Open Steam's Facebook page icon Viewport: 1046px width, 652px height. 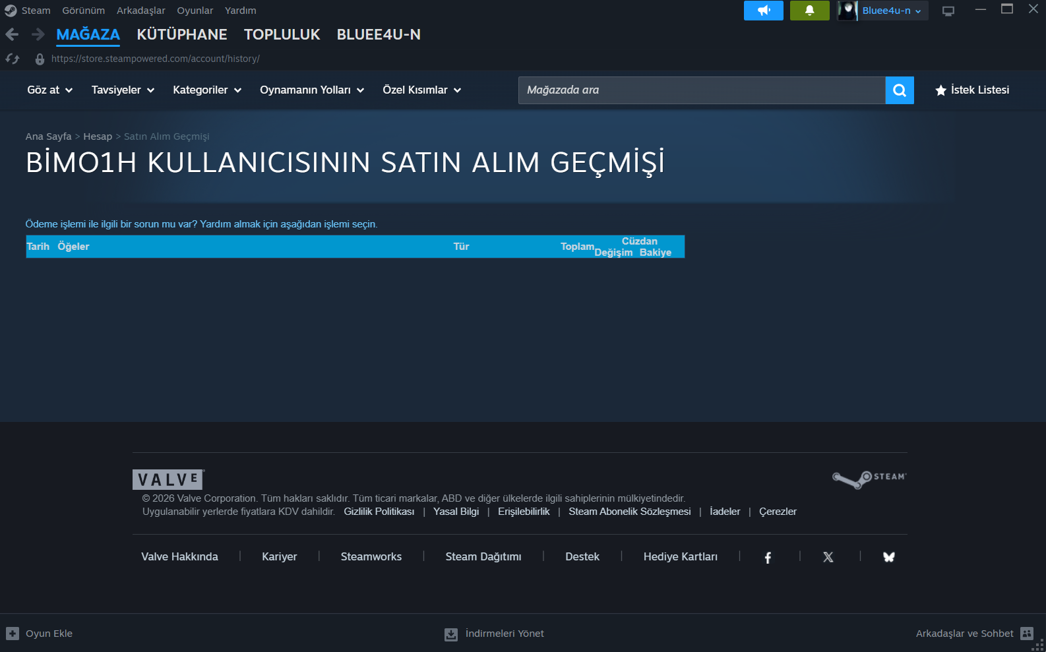(x=768, y=558)
